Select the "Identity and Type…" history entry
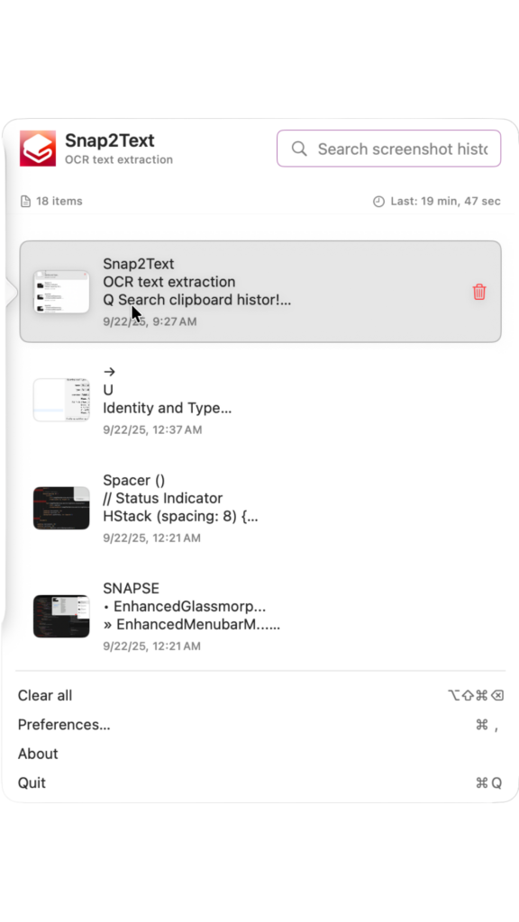 [167, 408]
